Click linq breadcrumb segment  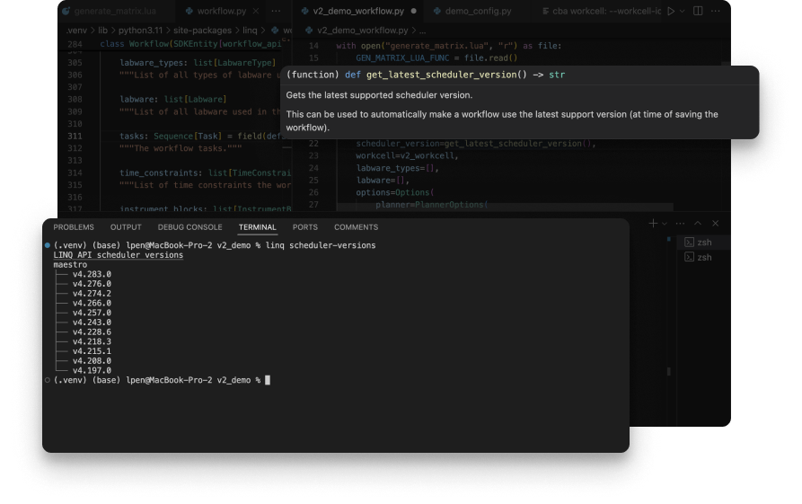pyautogui.click(x=250, y=31)
